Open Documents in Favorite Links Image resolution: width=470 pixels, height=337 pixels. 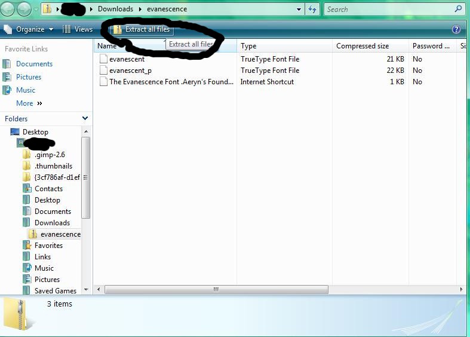coord(34,64)
